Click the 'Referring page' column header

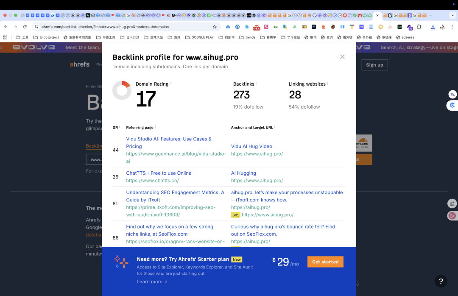point(140,128)
